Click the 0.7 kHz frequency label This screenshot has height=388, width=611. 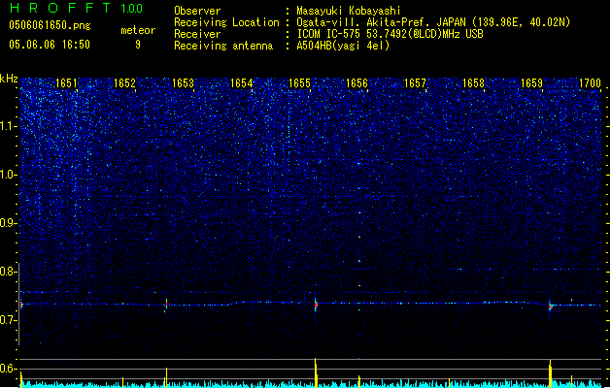click(9, 320)
